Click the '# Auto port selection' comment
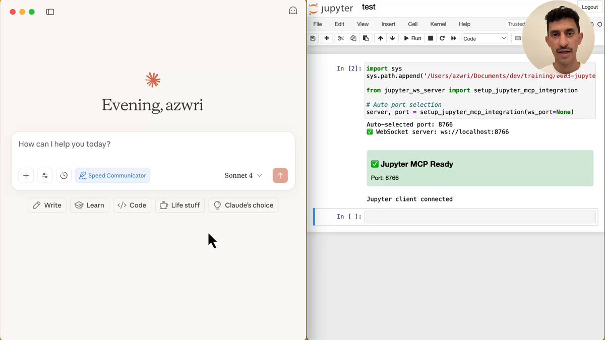Screen dimensions: 605x340 [404, 105]
